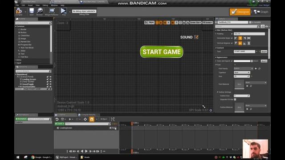This screenshot has width=285, height=160.
Task: Open the View menu
Action: click(x=37, y=5)
